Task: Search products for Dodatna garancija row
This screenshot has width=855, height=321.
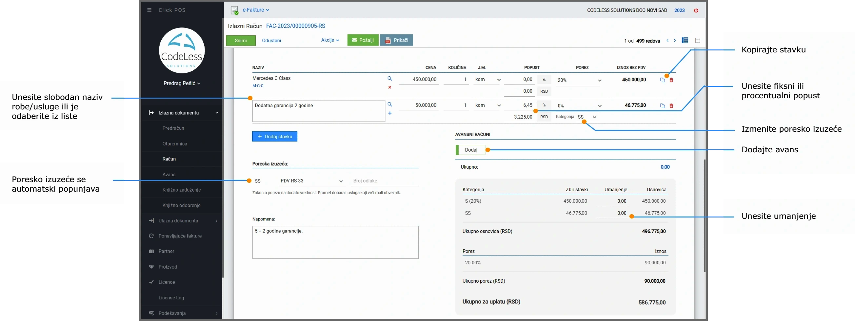Action: coord(390,104)
